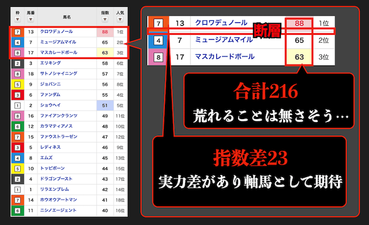369x225 pixels.
Task: Open マスカレードボール horse link in left table
Action: tap(59, 52)
